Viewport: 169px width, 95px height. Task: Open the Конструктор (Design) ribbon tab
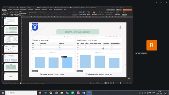coord(23,10)
